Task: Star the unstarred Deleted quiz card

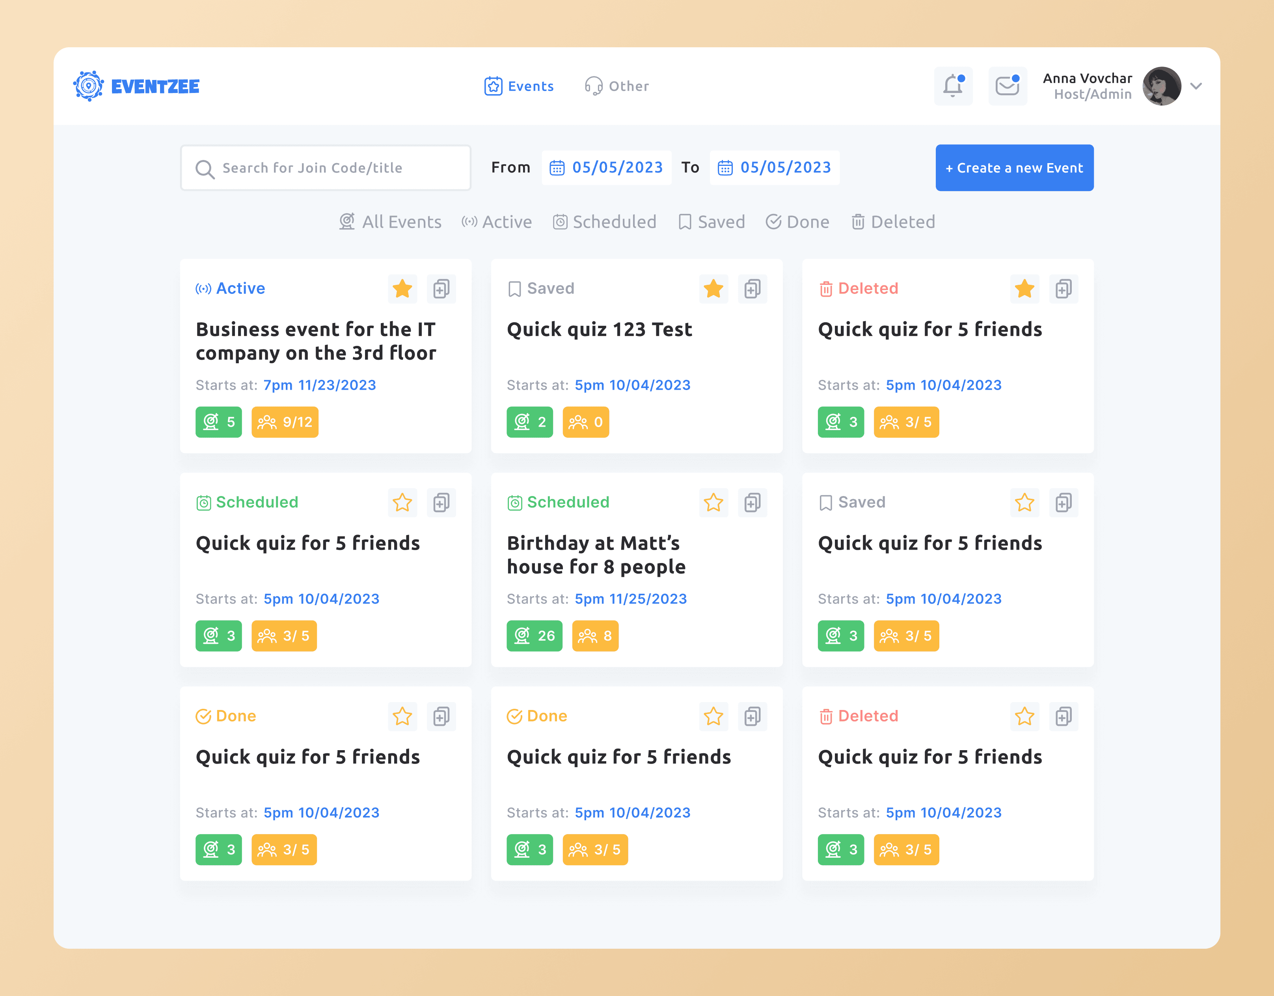Action: [1025, 716]
